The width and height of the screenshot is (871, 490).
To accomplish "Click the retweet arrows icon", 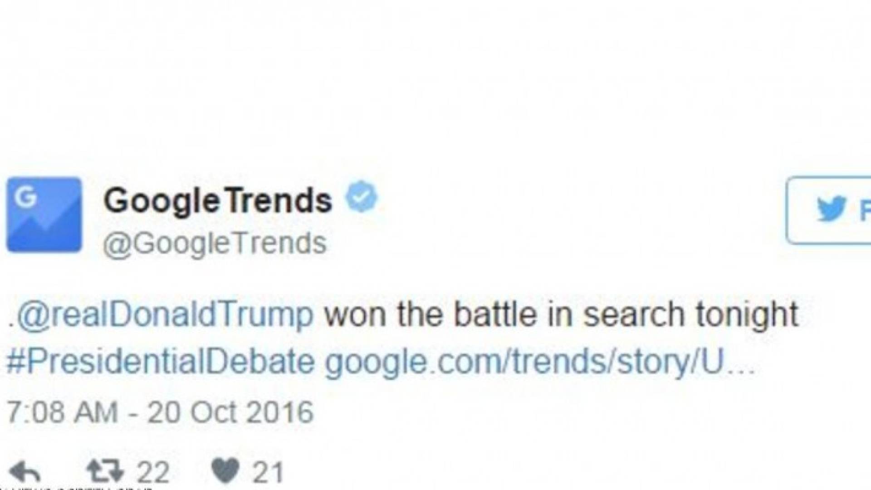I will [105, 471].
